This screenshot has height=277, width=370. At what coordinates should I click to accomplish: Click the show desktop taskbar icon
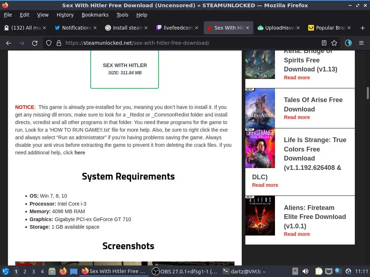point(74,271)
